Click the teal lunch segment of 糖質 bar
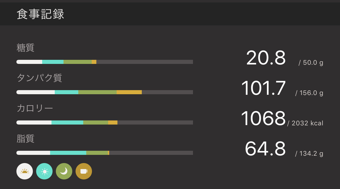 click(x=53, y=62)
